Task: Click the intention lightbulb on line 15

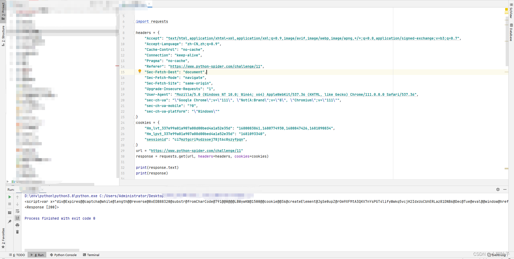Action: (x=139, y=71)
